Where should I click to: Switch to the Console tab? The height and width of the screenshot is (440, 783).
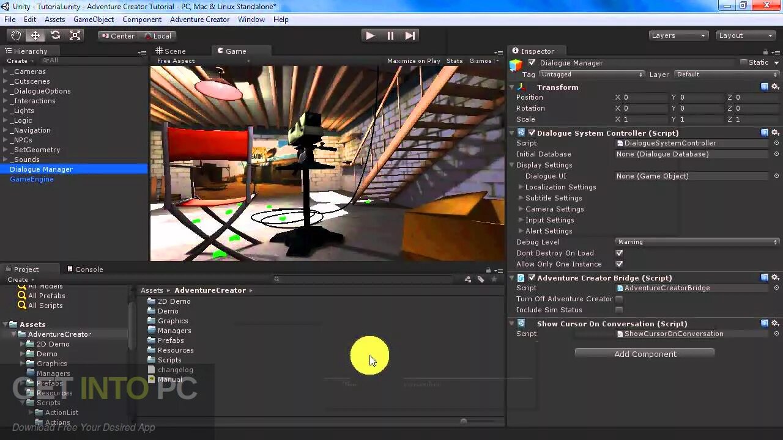pyautogui.click(x=85, y=269)
